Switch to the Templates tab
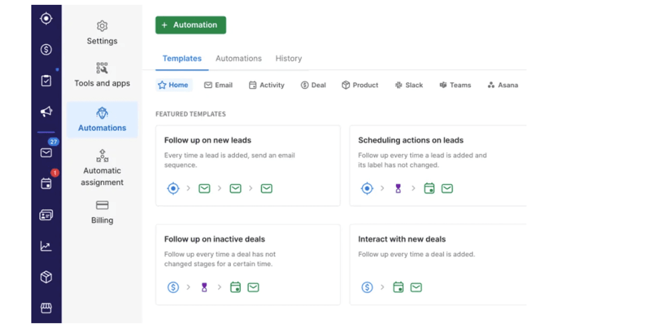Viewport: 659px width, 334px height. pos(182,59)
